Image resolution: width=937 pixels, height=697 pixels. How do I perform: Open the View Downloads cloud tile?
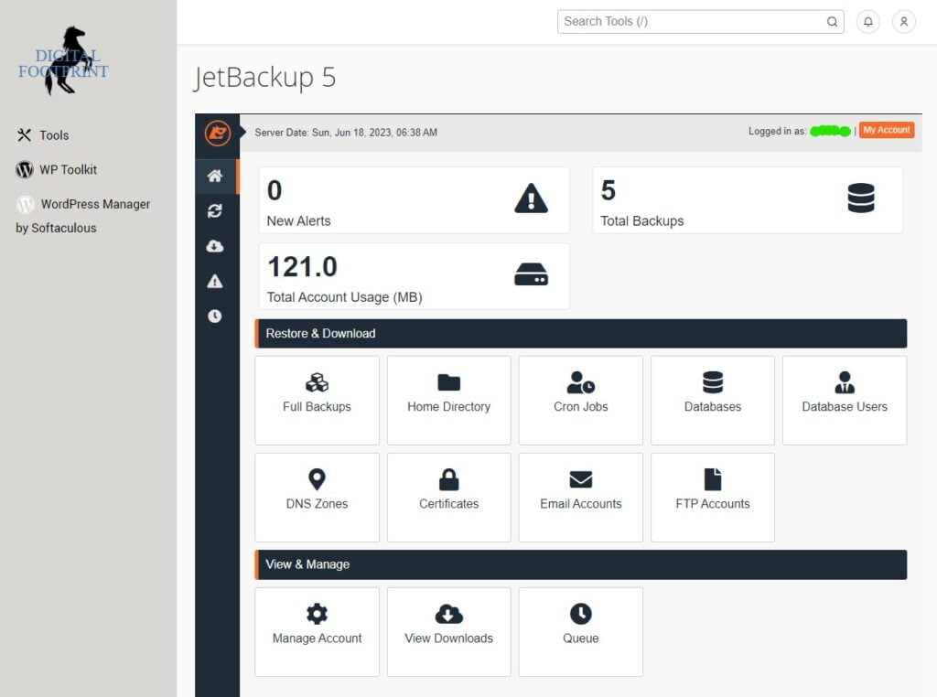(448, 632)
